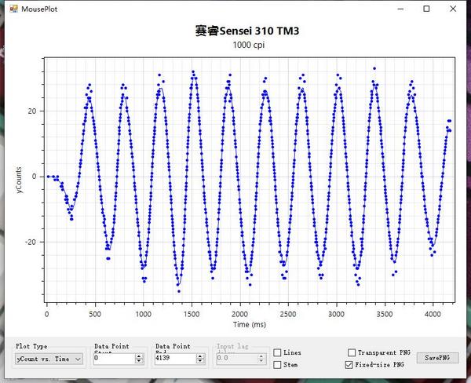
Task: Click the Sensei 310 TM3 chart title
Action: (247, 31)
